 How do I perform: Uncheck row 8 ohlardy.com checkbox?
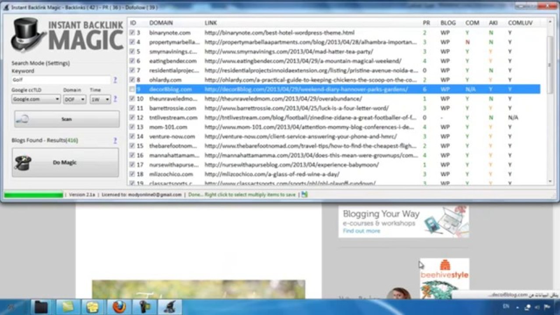(132, 80)
